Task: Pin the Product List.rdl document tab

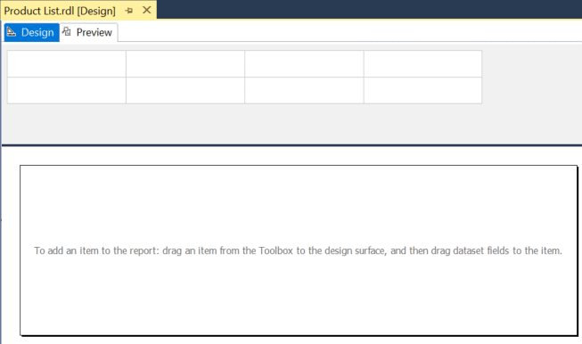Action: tap(129, 11)
